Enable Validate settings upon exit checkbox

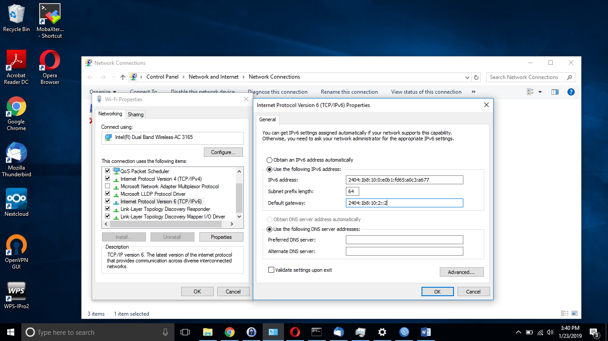271,270
